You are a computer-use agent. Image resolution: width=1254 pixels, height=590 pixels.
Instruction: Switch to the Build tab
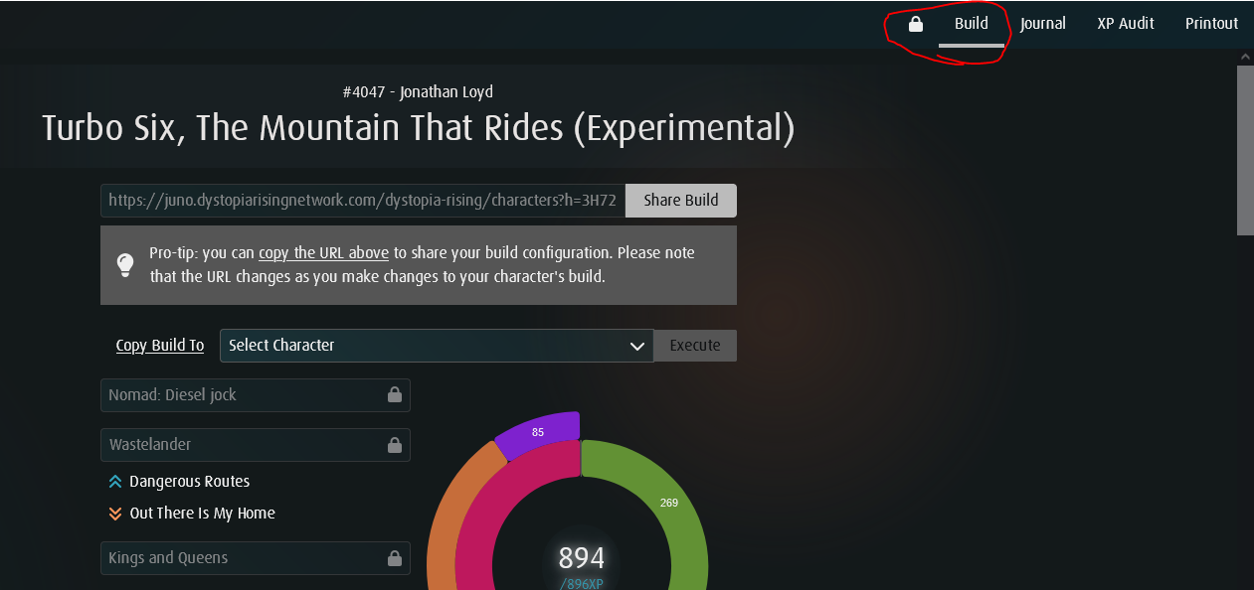pyautogui.click(x=972, y=24)
